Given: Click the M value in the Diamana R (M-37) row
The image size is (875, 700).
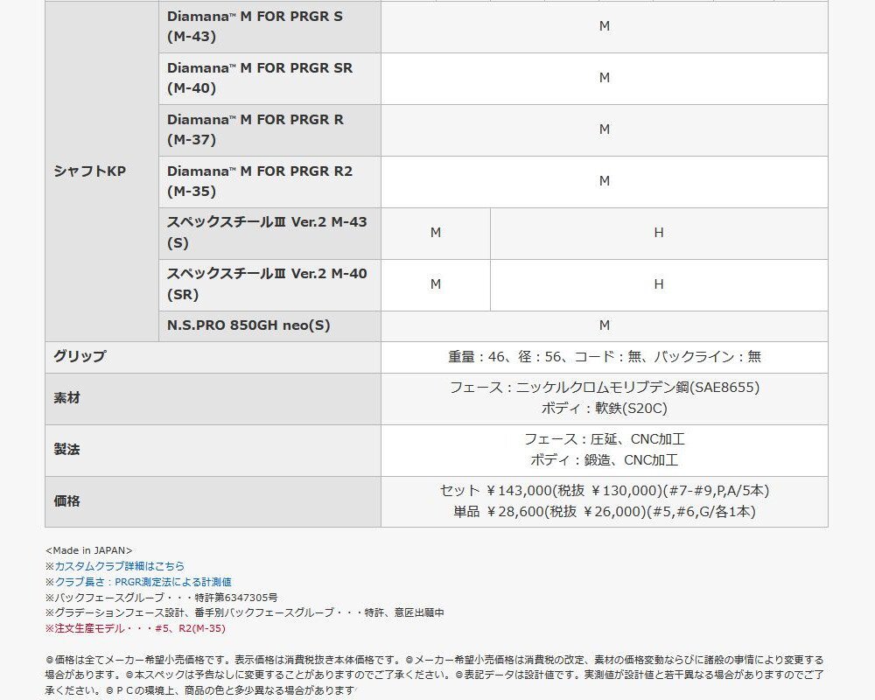Looking at the screenshot, I should pos(605,129).
